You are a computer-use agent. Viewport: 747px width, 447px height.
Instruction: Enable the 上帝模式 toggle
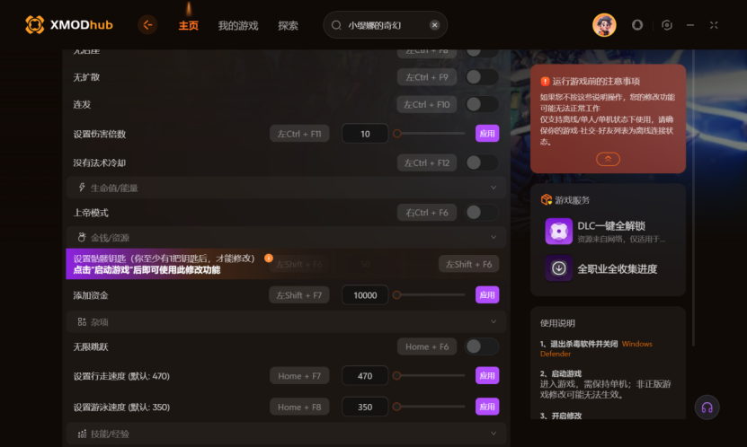[482, 213]
